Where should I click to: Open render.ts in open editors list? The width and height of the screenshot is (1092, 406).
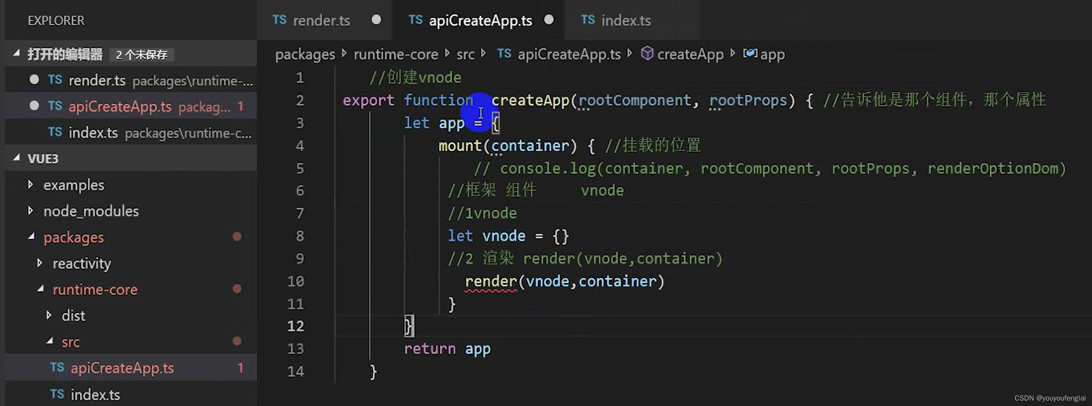[x=130, y=80]
